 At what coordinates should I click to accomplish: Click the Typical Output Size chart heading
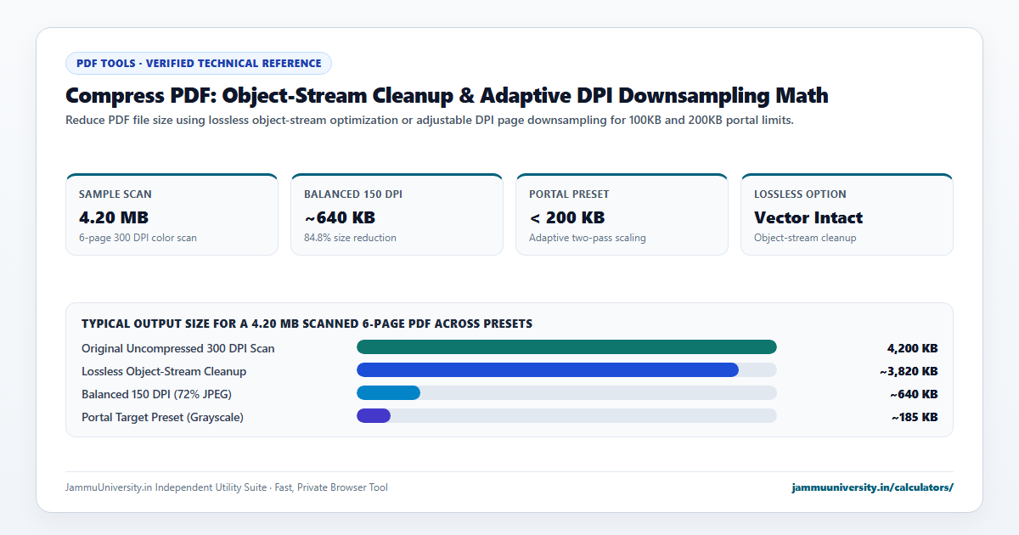coord(307,324)
